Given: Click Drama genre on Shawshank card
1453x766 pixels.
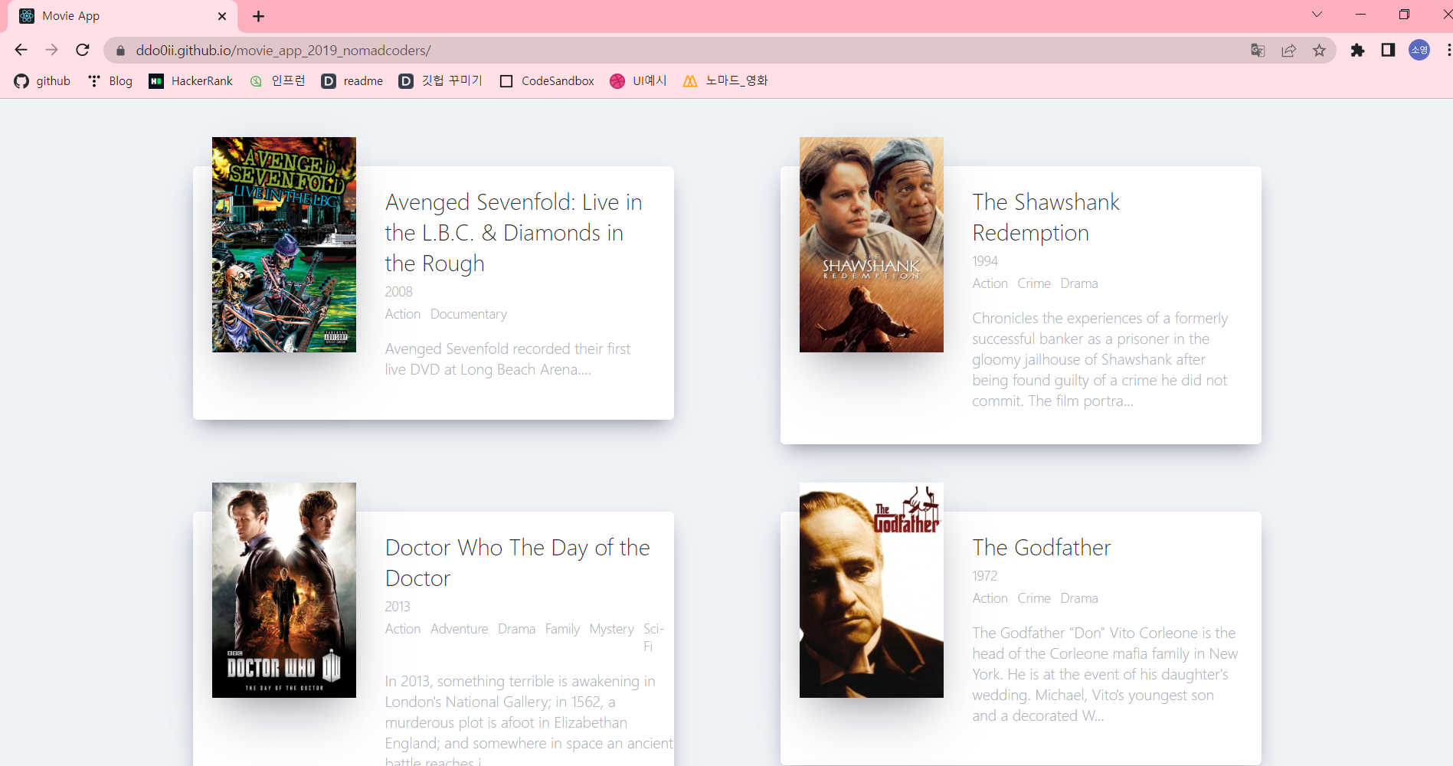Looking at the screenshot, I should (1079, 283).
